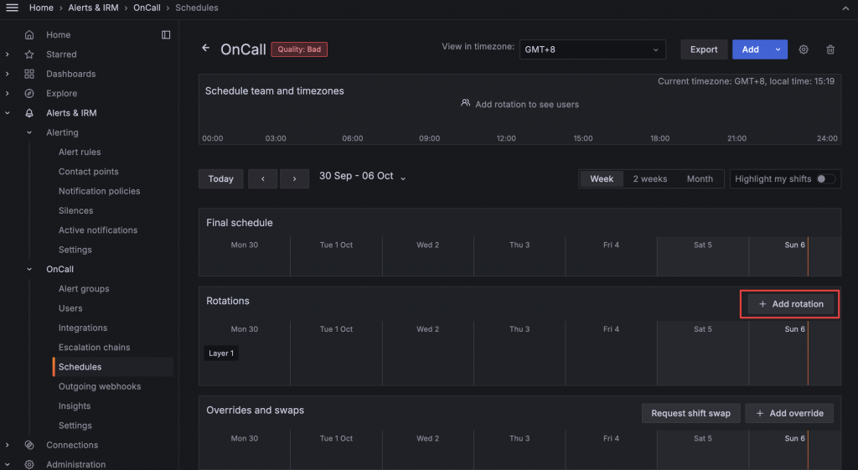Click the Export button

pos(704,49)
